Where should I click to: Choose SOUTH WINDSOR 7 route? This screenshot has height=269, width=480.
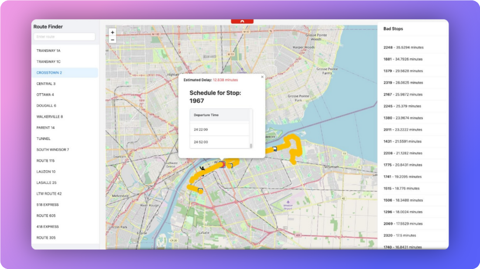click(53, 150)
